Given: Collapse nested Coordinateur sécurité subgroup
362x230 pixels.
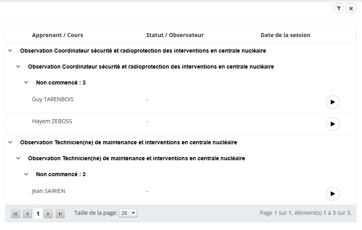Looking at the screenshot, I should 18,67.
